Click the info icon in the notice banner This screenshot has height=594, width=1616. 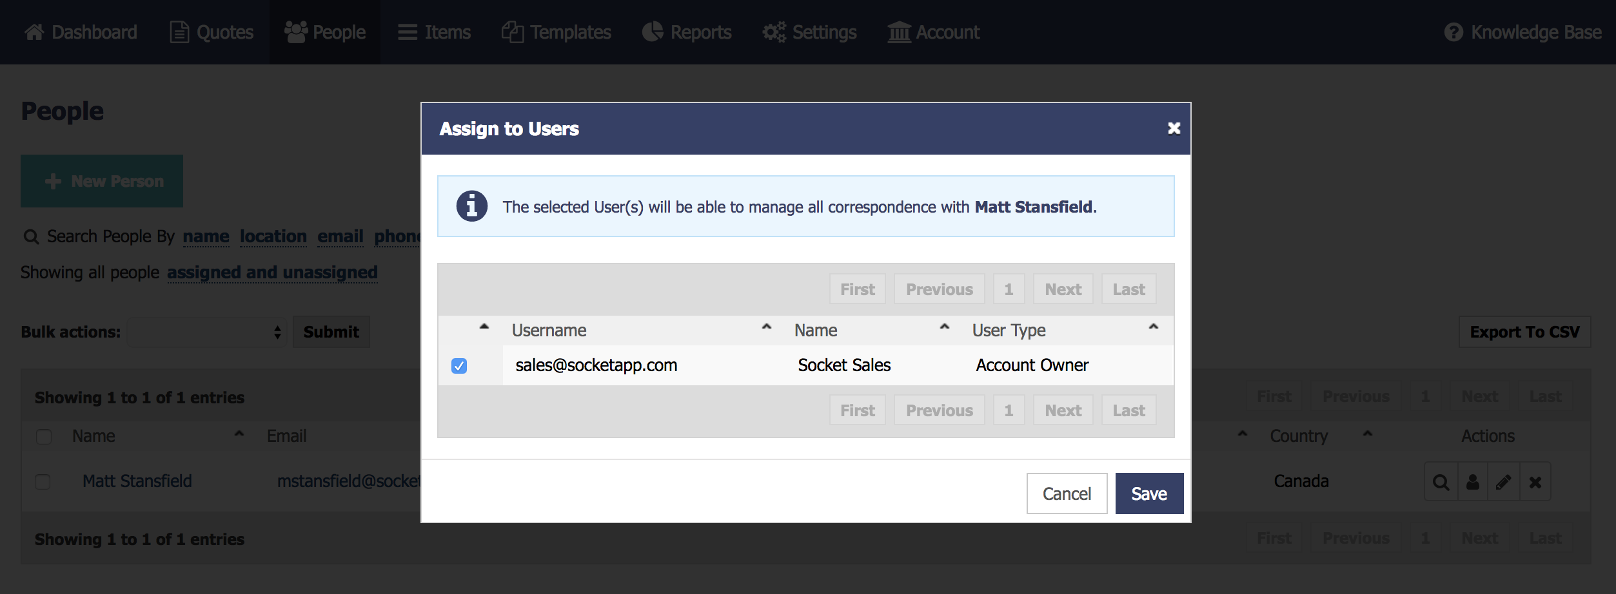(471, 207)
